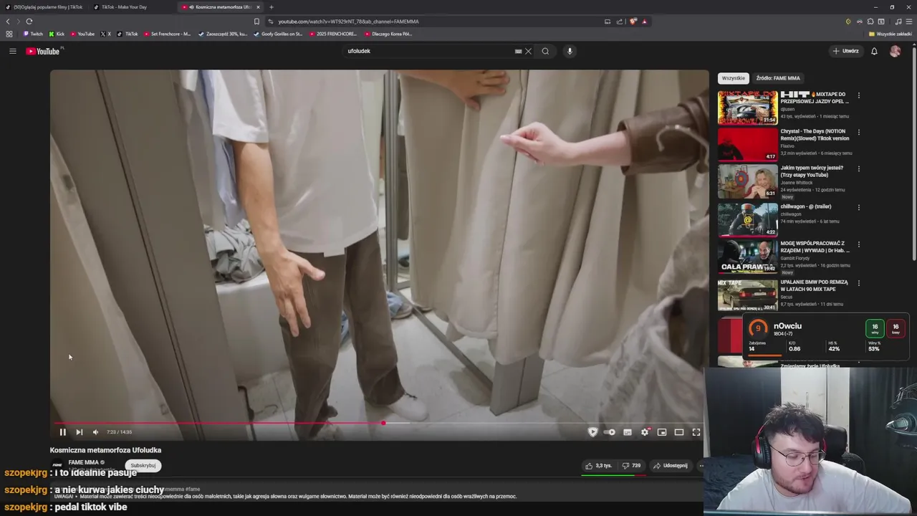Image resolution: width=917 pixels, height=516 pixels.
Task: Open YouTube notifications bell
Action: (x=874, y=51)
